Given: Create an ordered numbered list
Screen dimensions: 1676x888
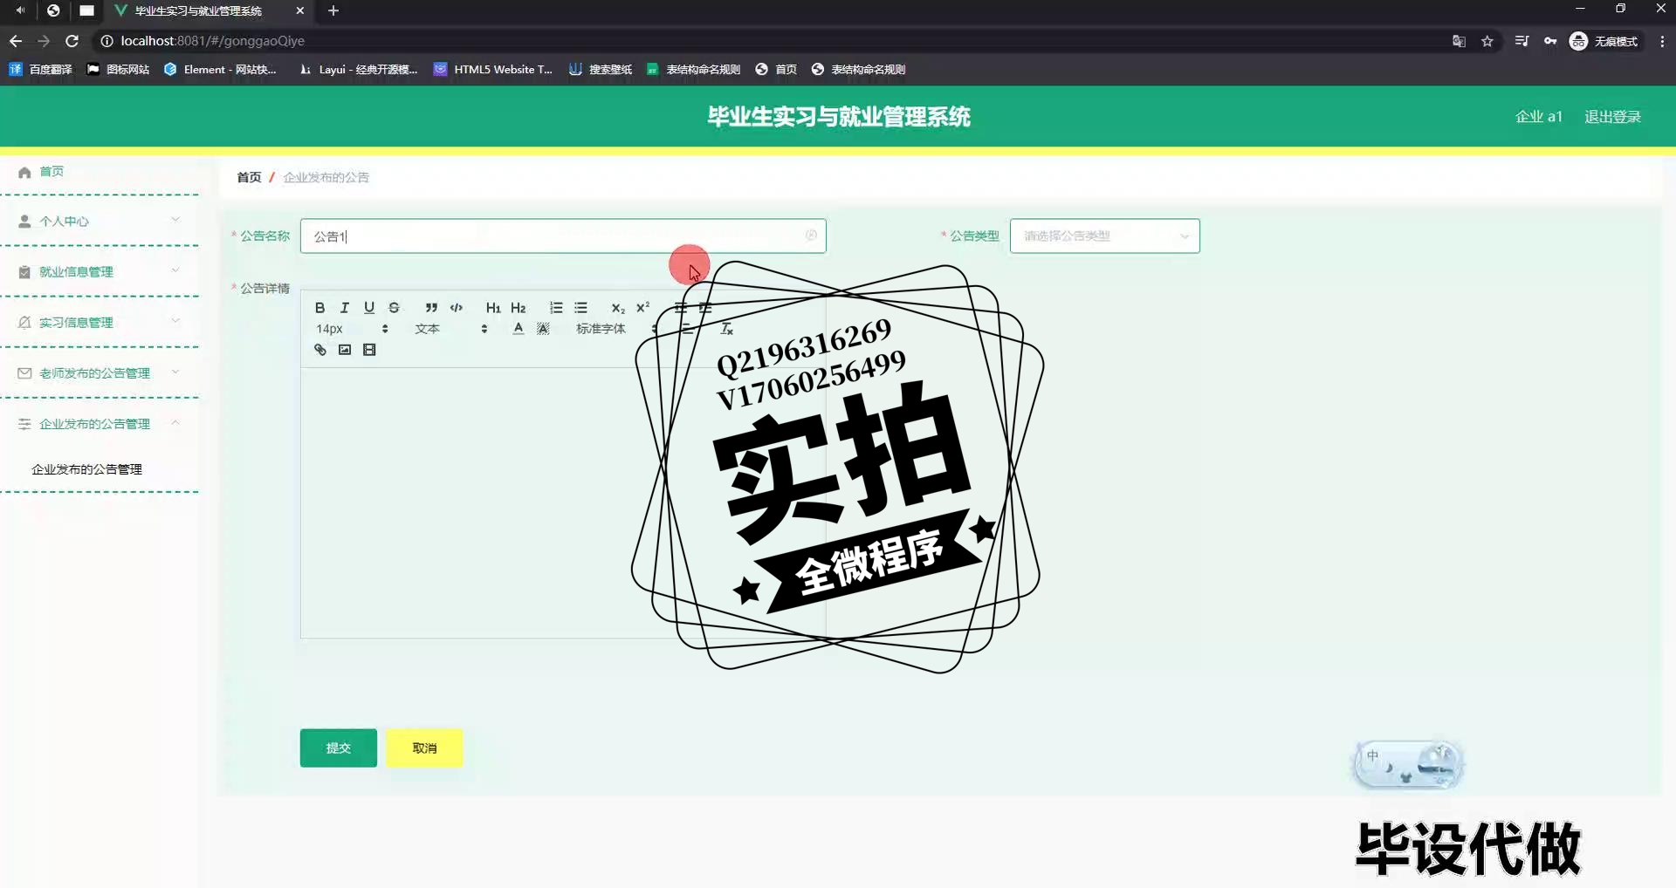Looking at the screenshot, I should tap(556, 308).
